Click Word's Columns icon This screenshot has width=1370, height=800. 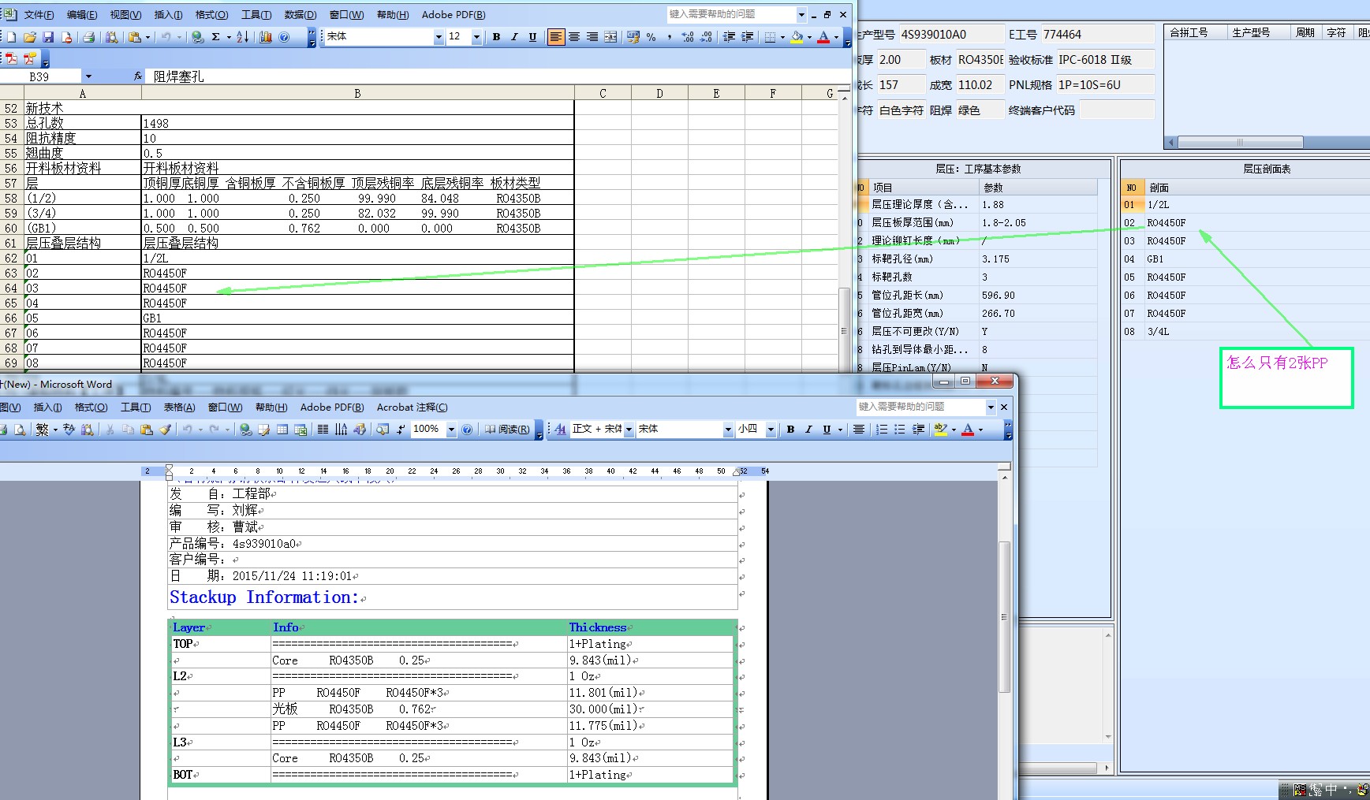tap(323, 430)
